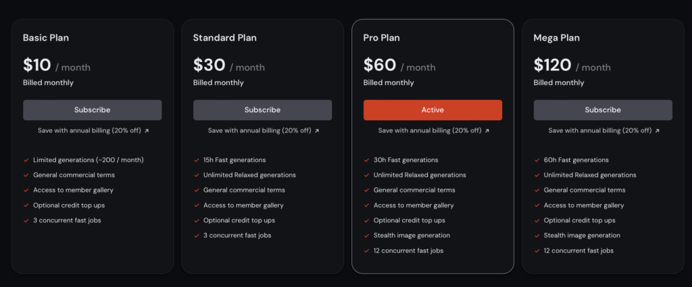Open annual billing link under Pro Plan

click(x=434, y=131)
